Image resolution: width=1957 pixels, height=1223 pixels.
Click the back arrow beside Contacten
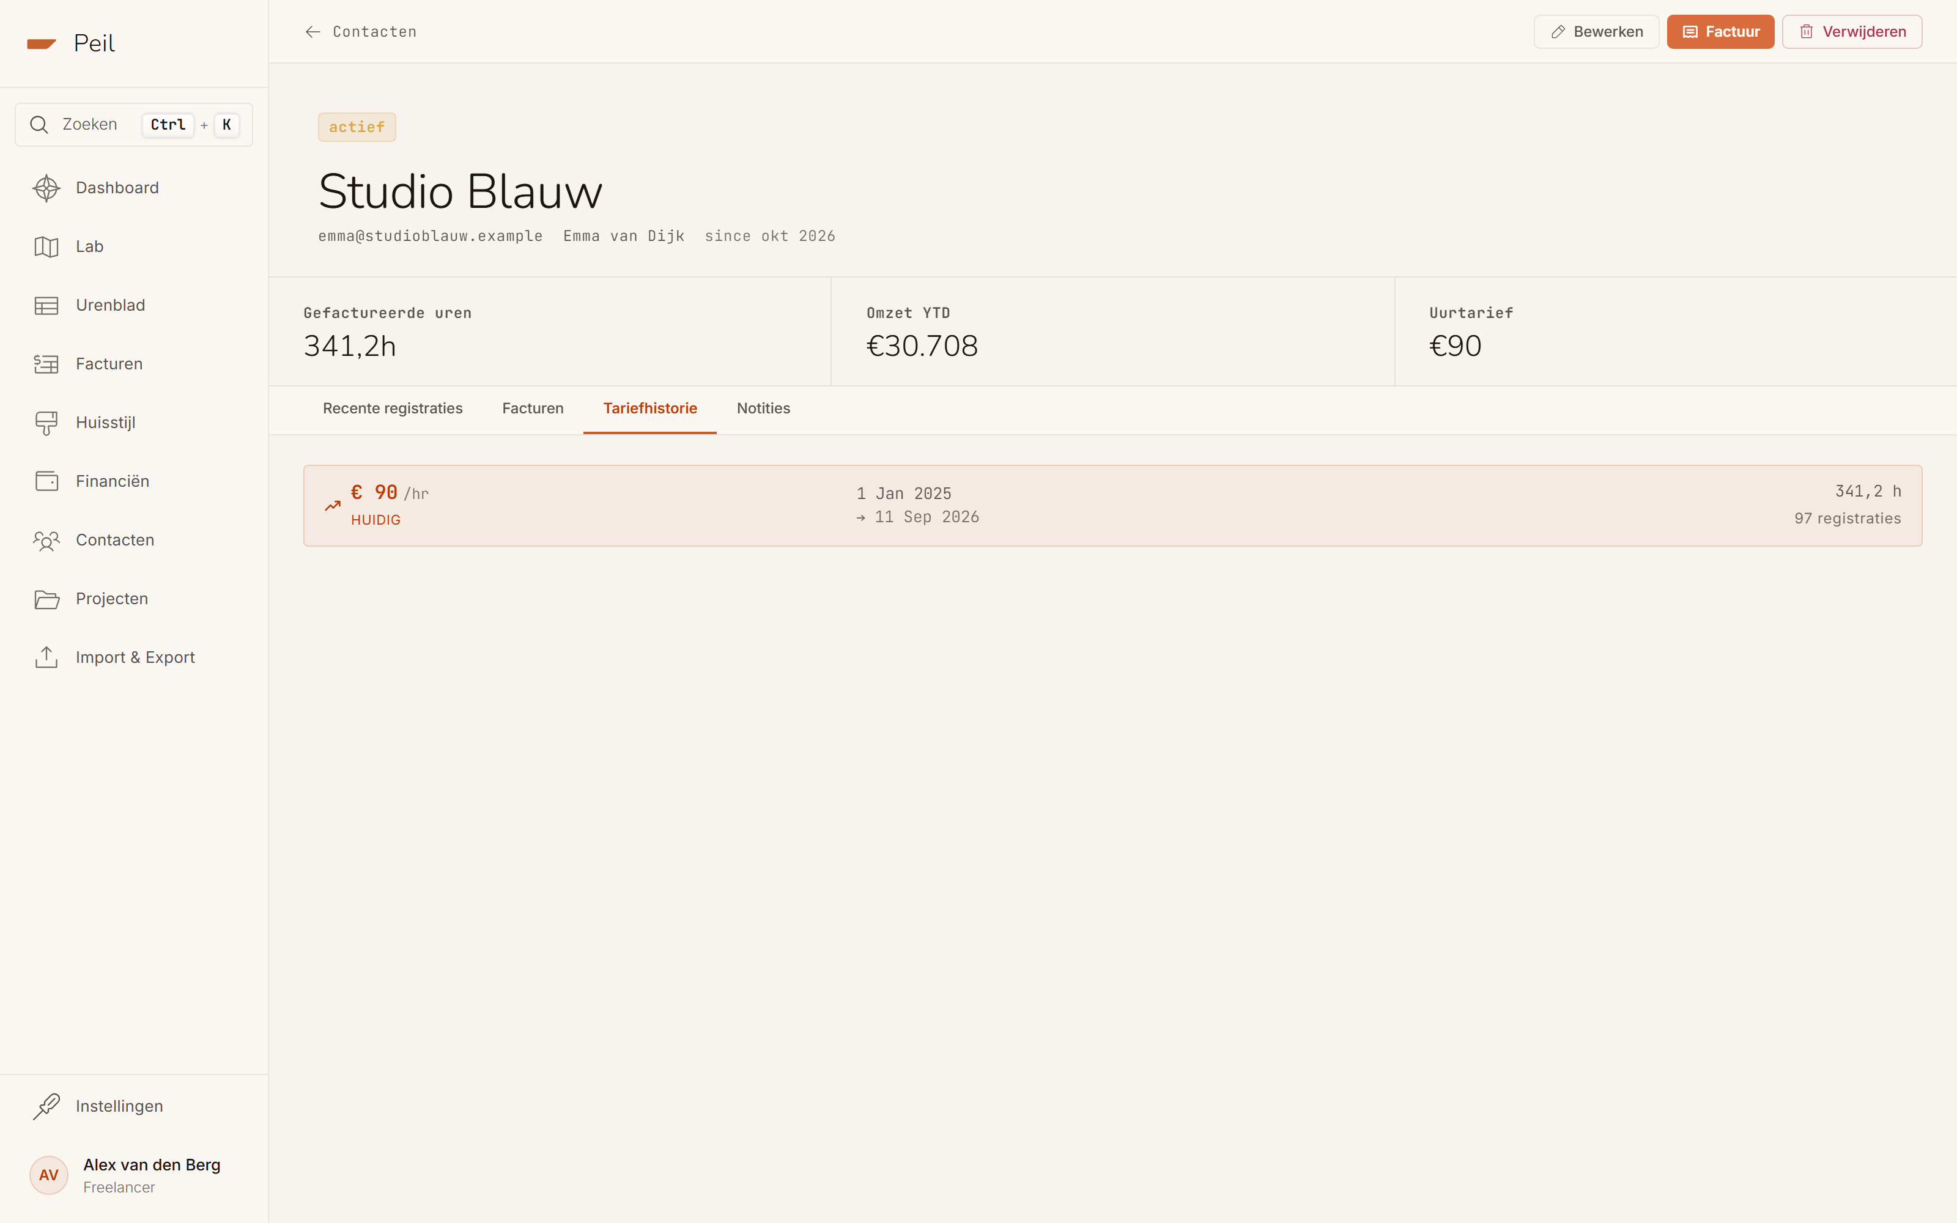(313, 32)
